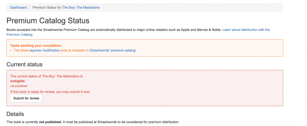Click the Premium Catalog Status heading

48,21
